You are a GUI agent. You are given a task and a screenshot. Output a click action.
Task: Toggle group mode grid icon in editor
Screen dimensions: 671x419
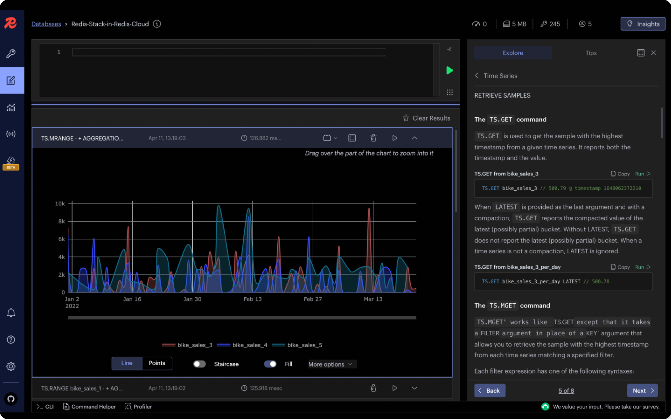click(450, 92)
